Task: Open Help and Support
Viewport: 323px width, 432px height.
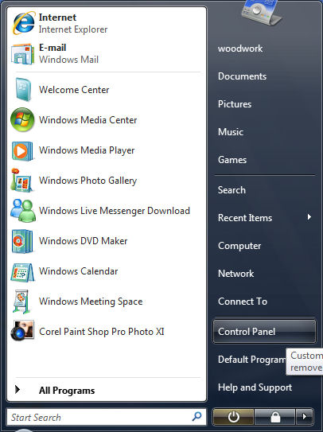Action: pos(255,387)
